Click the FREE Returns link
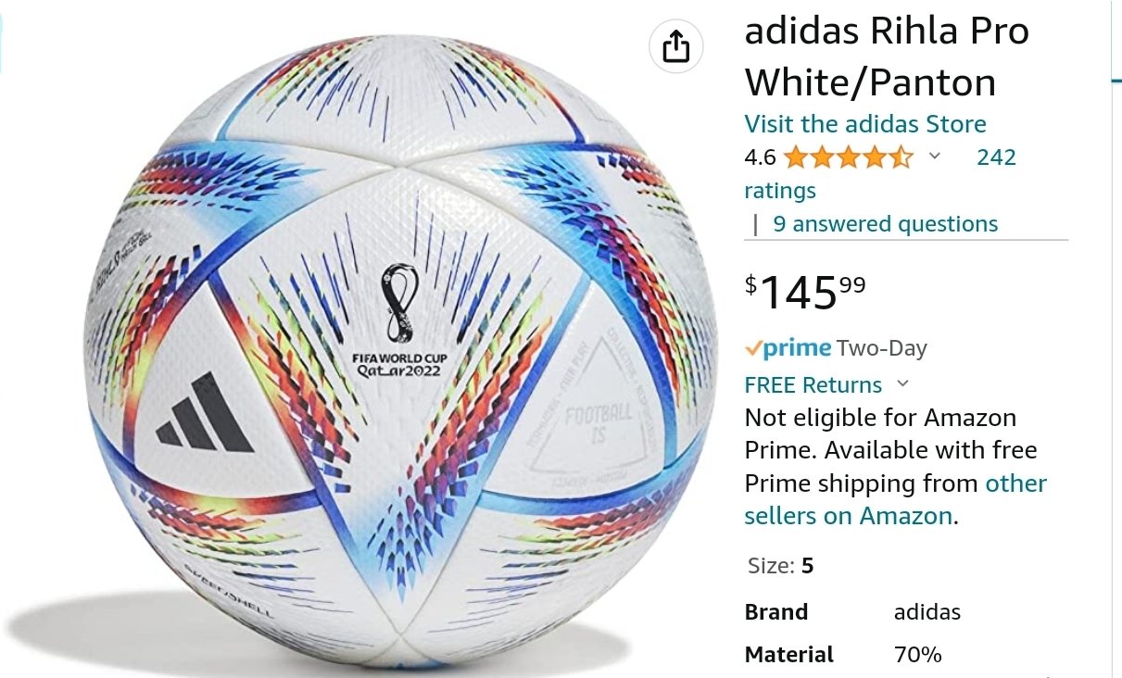 [813, 384]
